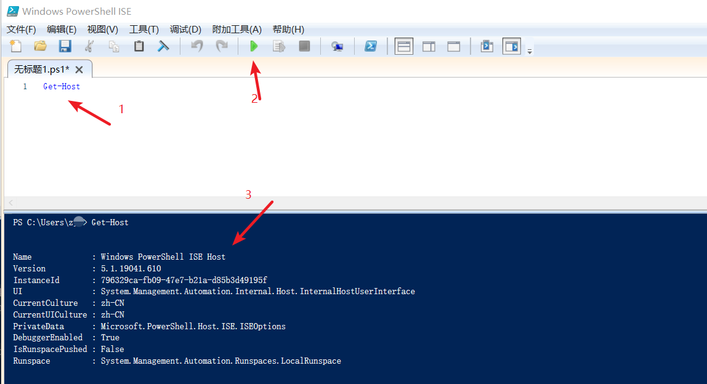707x384 pixels.
Task: Click the New script icon
Action: pos(16,46)
